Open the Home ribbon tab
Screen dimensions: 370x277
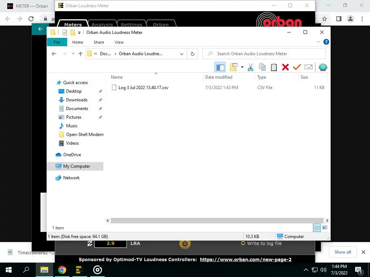click(x=78, y=42)
